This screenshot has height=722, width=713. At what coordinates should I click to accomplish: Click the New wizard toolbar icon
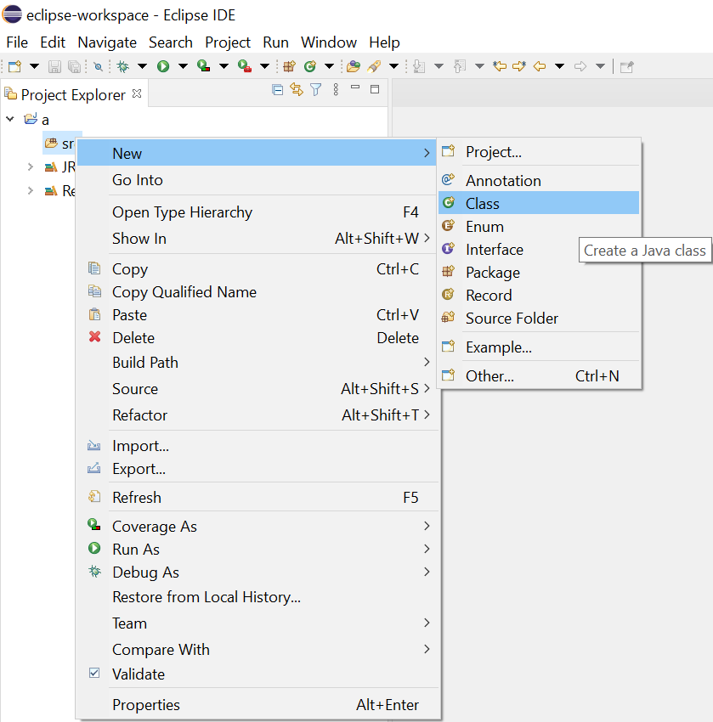point(14,66)
